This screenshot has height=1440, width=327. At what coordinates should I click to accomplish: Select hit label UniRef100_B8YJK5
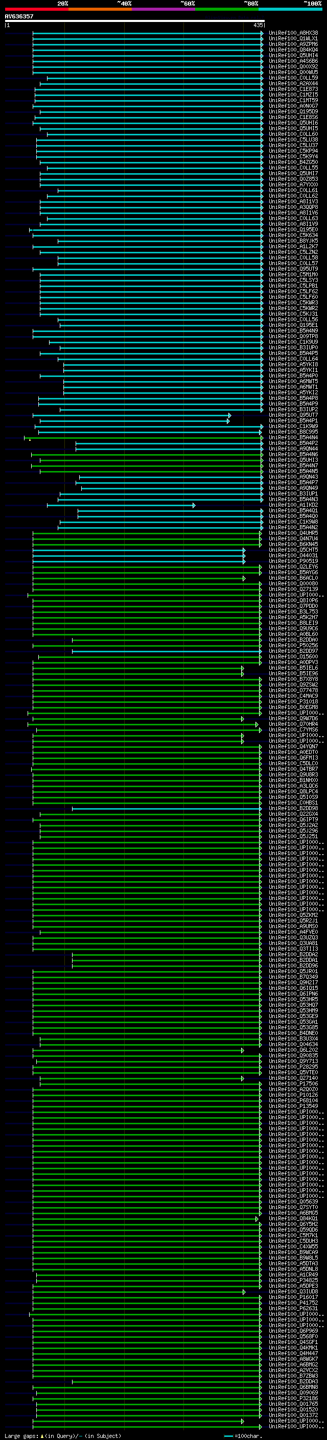coord(293,241)
